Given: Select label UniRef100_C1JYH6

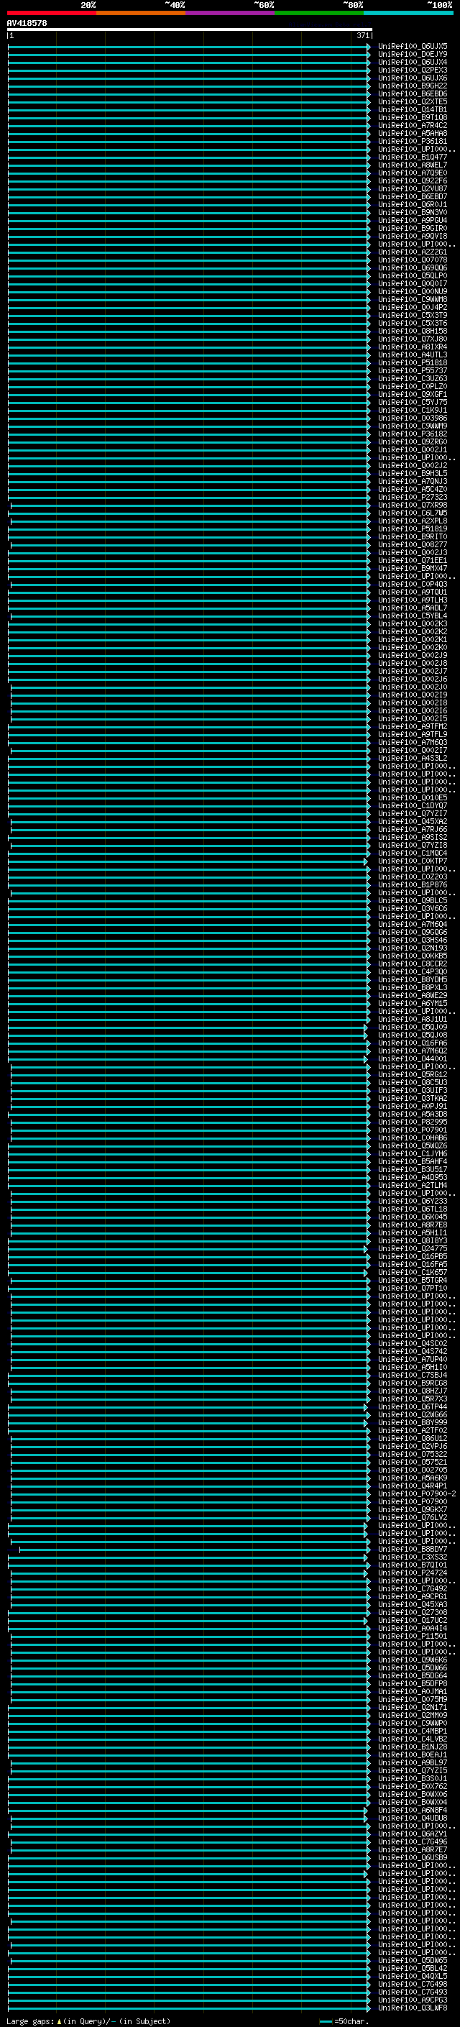Looking at the screenshot, I should click(413, 1153).
